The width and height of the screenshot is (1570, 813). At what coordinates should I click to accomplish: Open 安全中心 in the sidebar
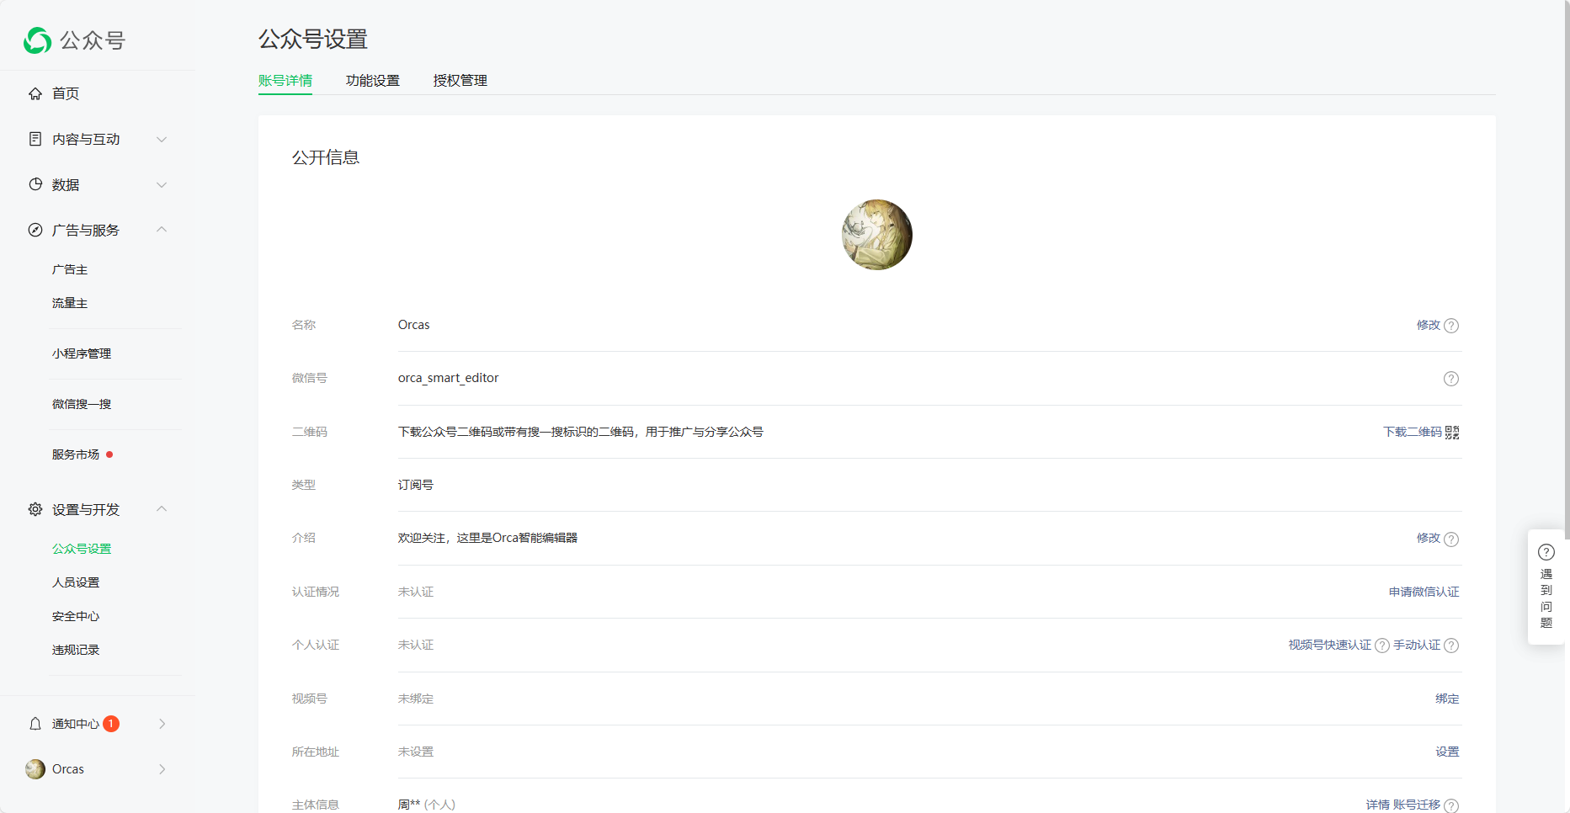coord(76,616)
